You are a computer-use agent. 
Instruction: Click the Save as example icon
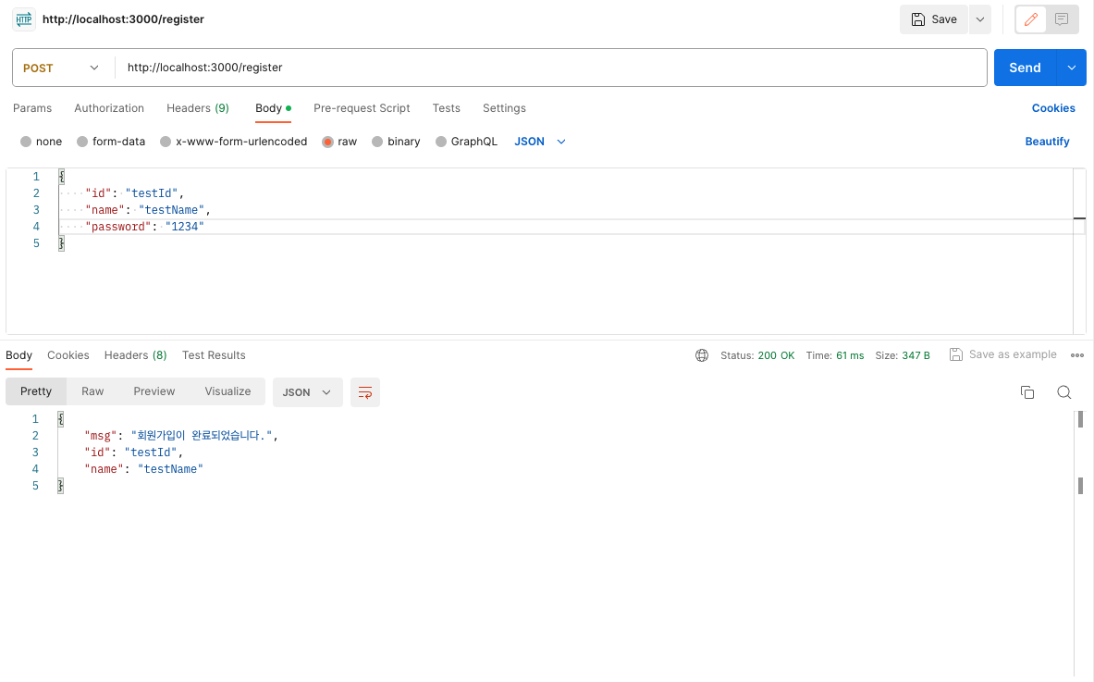tap(956, 354)
